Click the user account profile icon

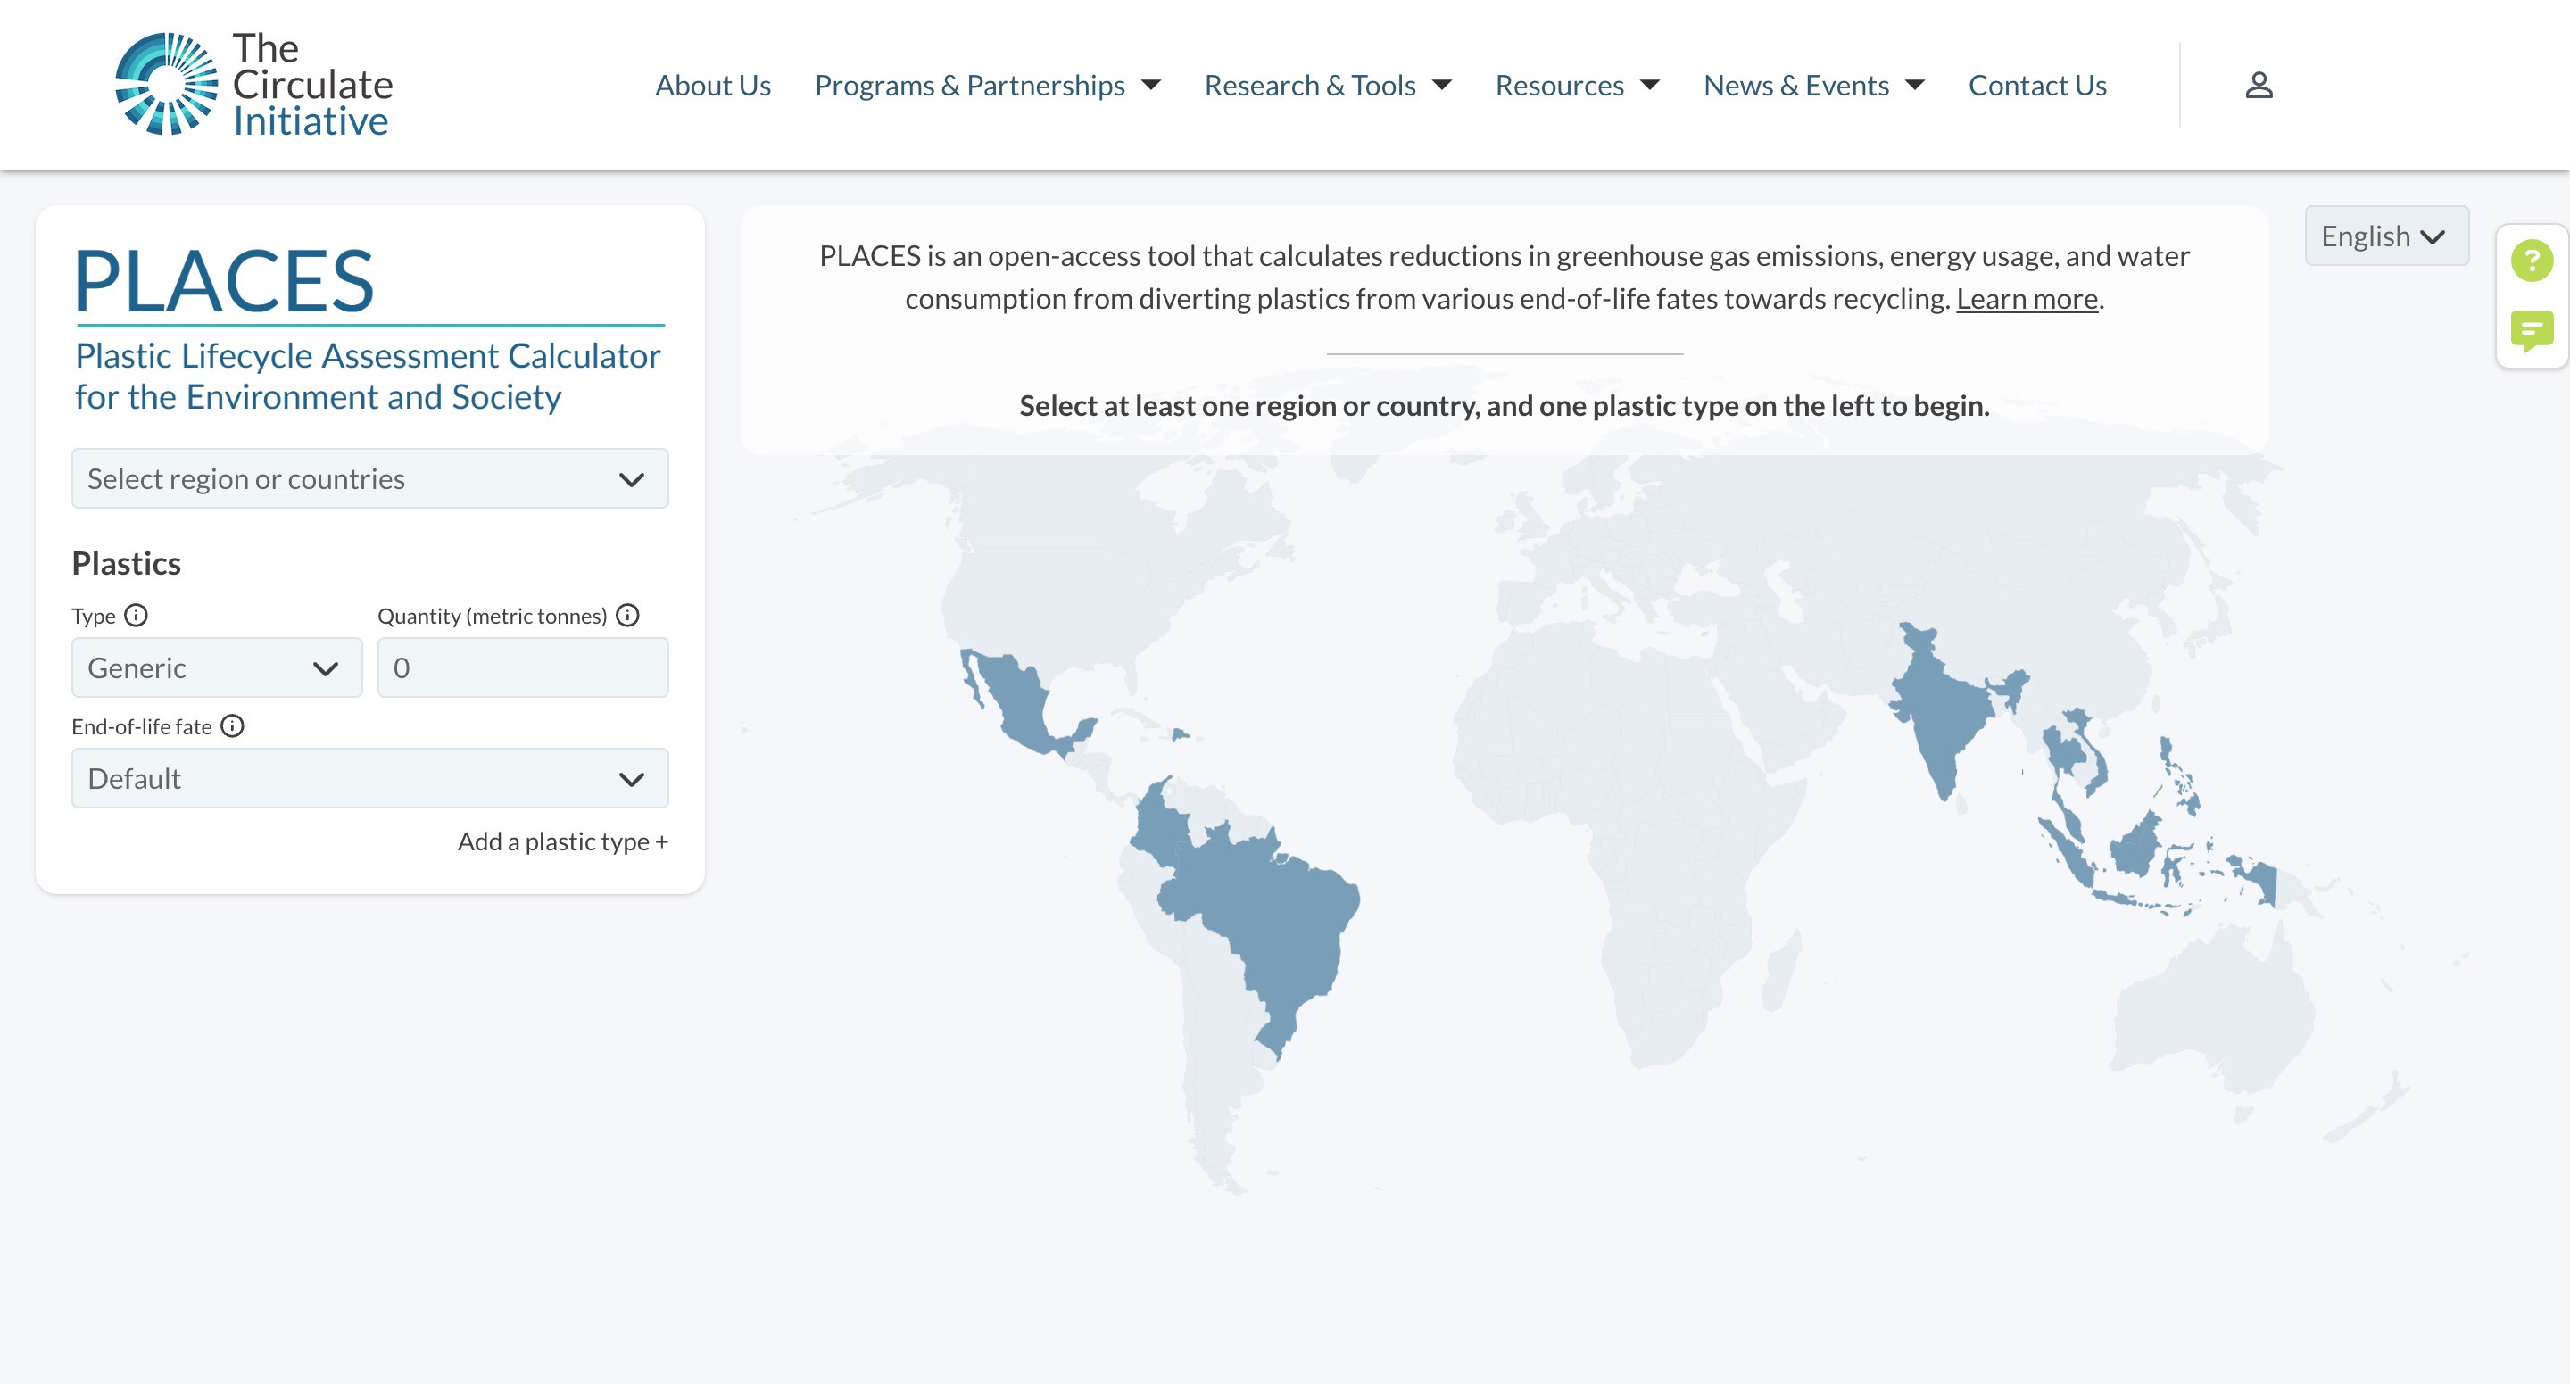(2259, 85)
